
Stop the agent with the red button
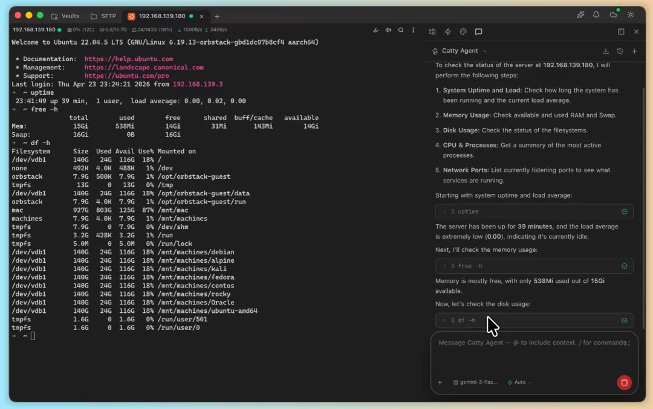[624, 382]
